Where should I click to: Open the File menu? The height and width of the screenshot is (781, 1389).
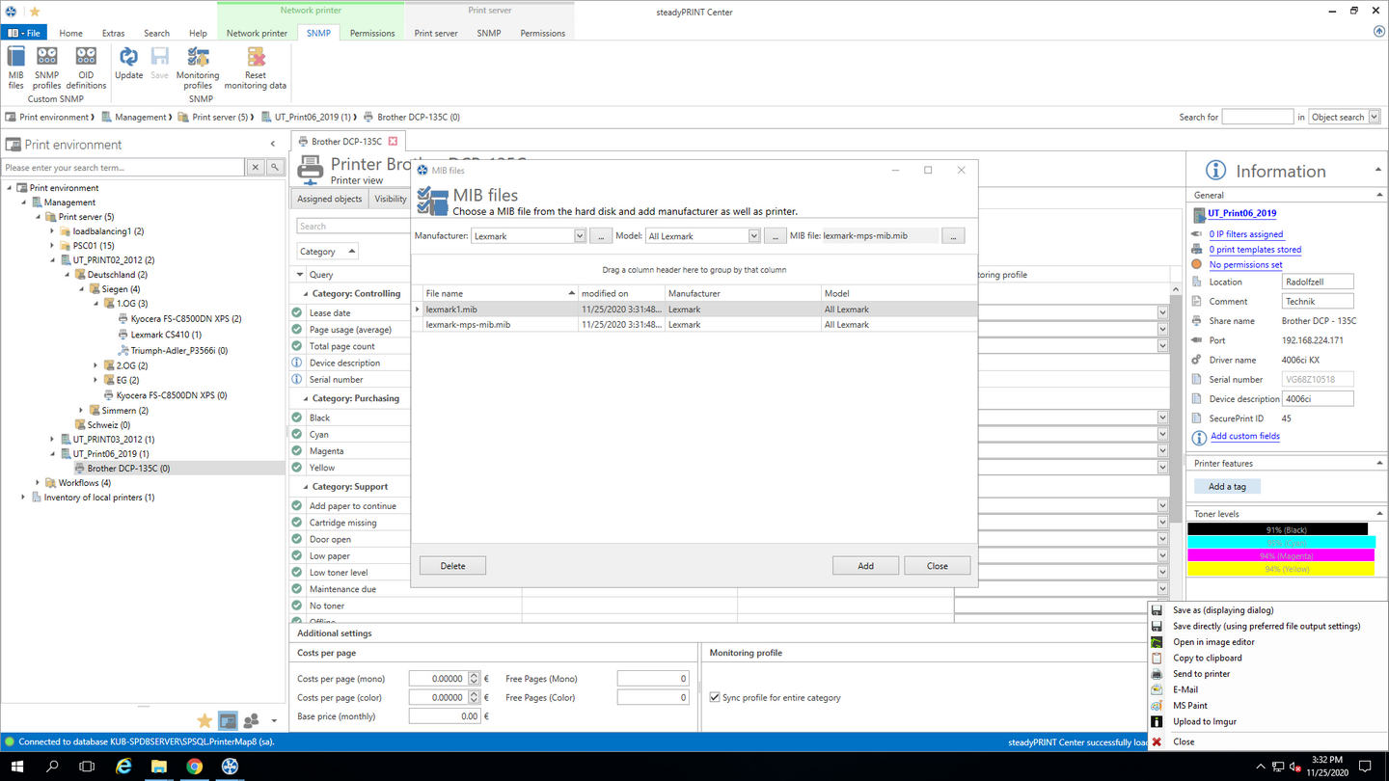[x=25, y=33]
